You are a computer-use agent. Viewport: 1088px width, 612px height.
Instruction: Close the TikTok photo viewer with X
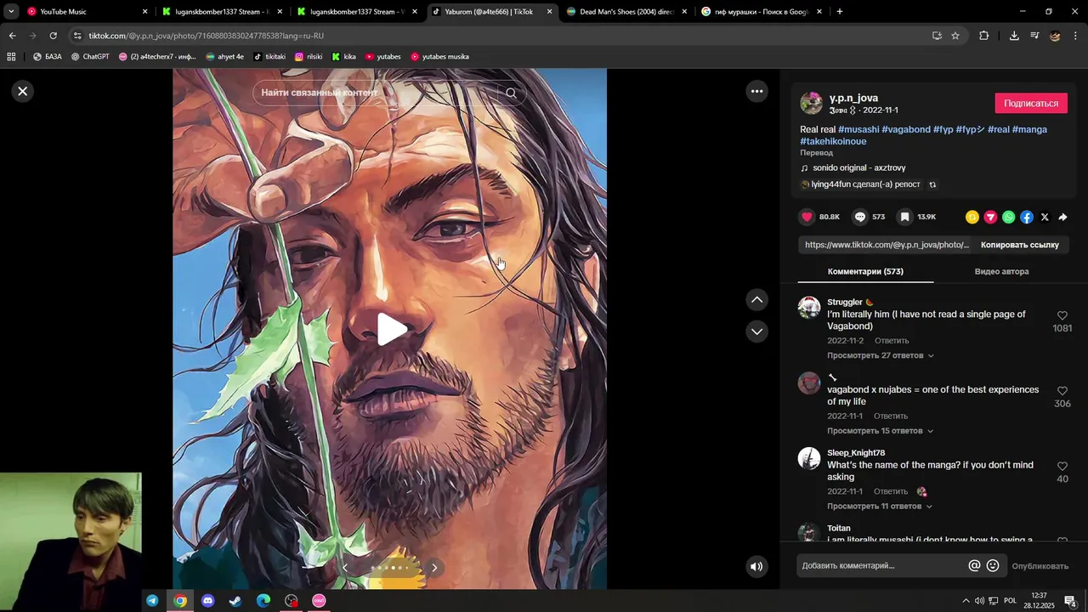23,91
